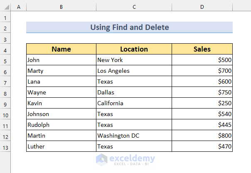Select column A header
Screen dimensions: 251x173
point(19,7)
